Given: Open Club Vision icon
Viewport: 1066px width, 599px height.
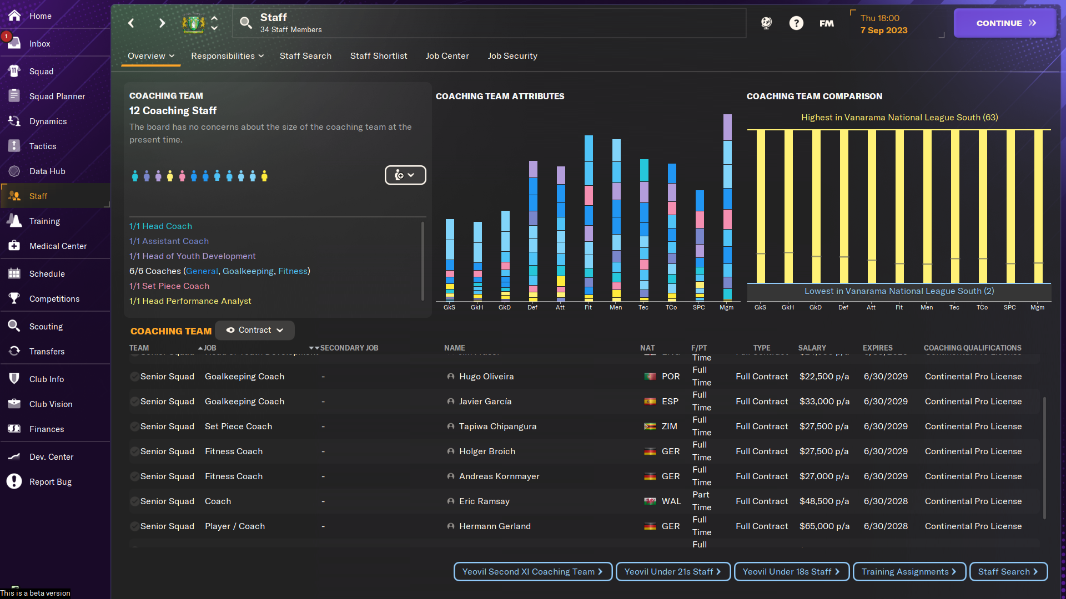Looking at the screenshot, I should tap(14, 404).
